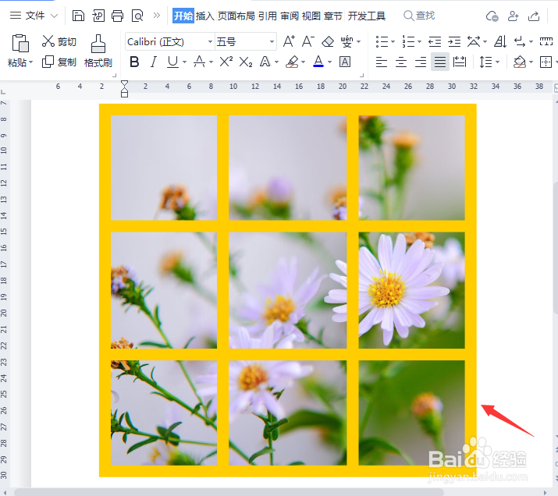Screen dimensions: 558x496
Task: Open the phonetic guide 文 icon
Action: click(x=347, y=41)
